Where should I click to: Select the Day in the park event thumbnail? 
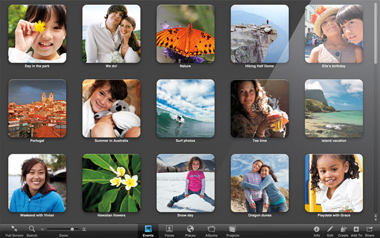click(x=37, y=33)
